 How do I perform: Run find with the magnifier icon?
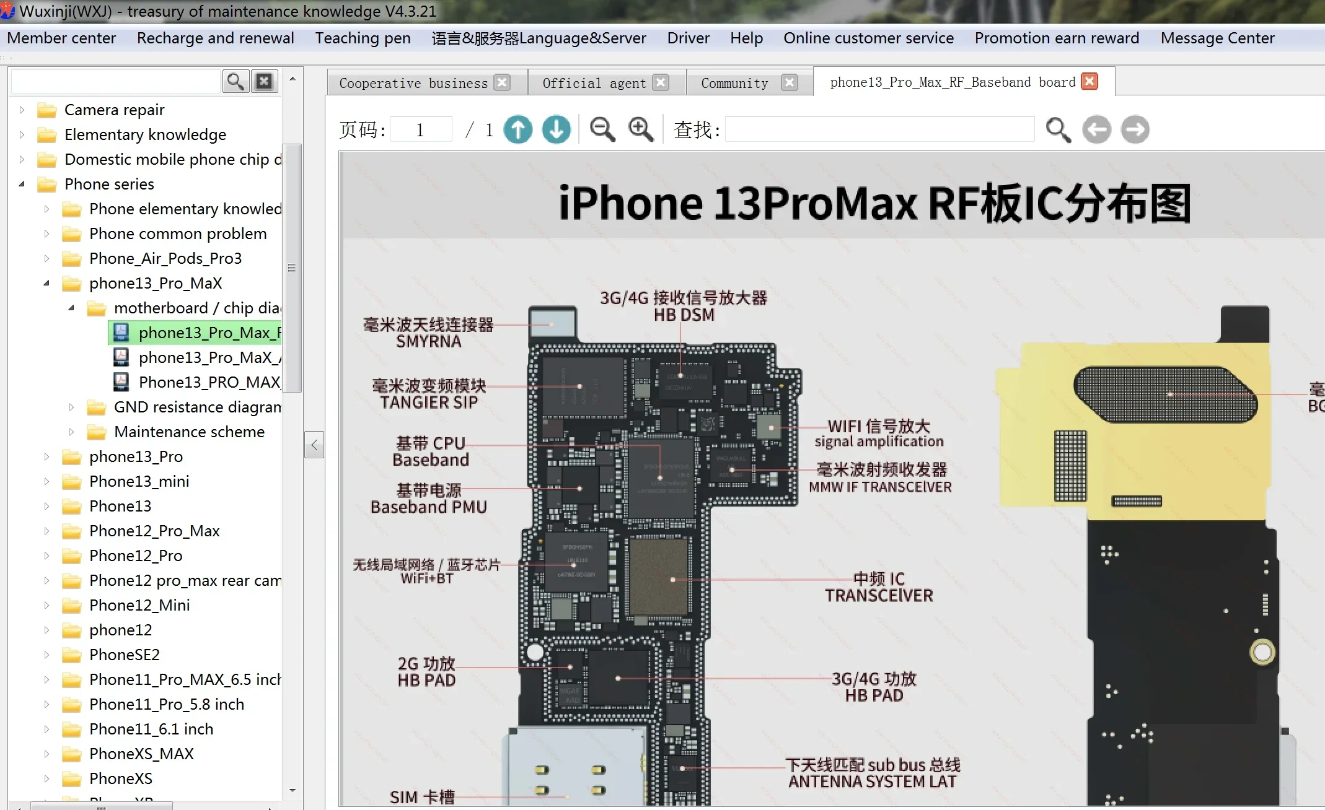click(x=1059, y=130)
